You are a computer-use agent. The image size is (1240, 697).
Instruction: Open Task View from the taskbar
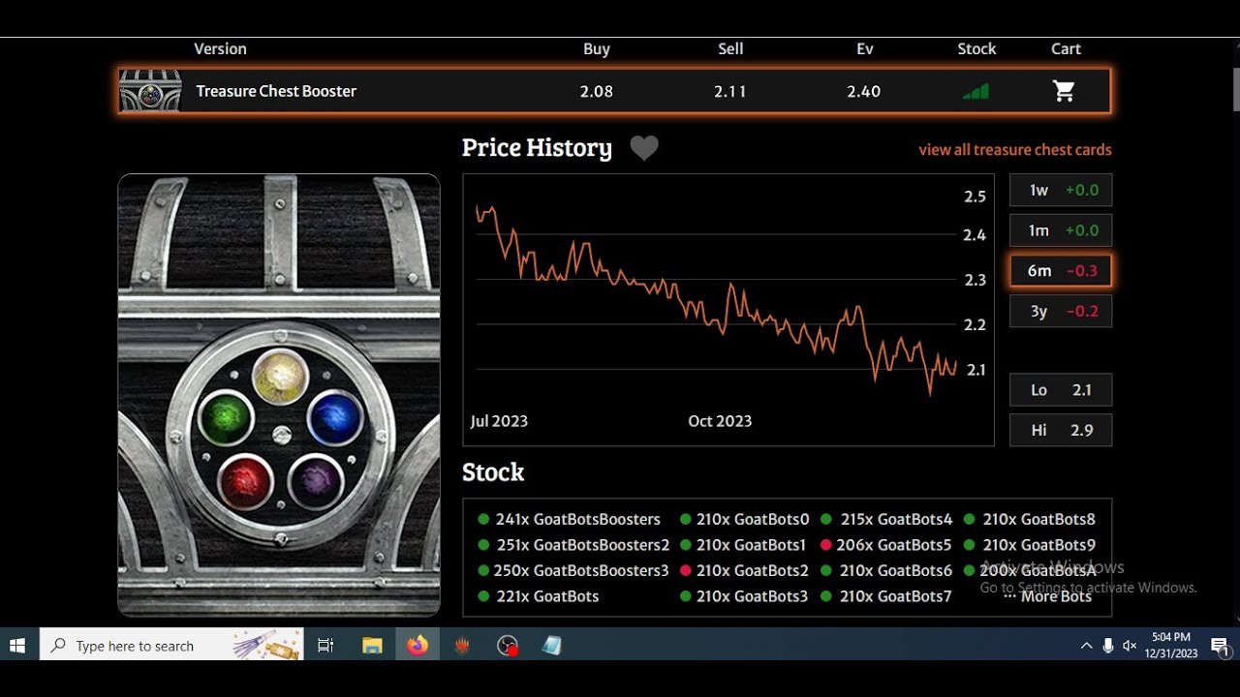point(326,646)
